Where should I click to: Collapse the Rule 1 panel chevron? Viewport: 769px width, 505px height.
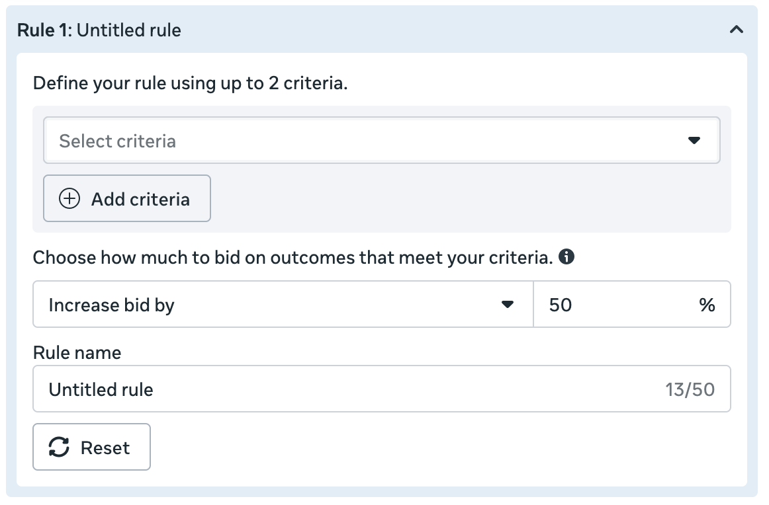pyautogui.click(x=736, y=30)
